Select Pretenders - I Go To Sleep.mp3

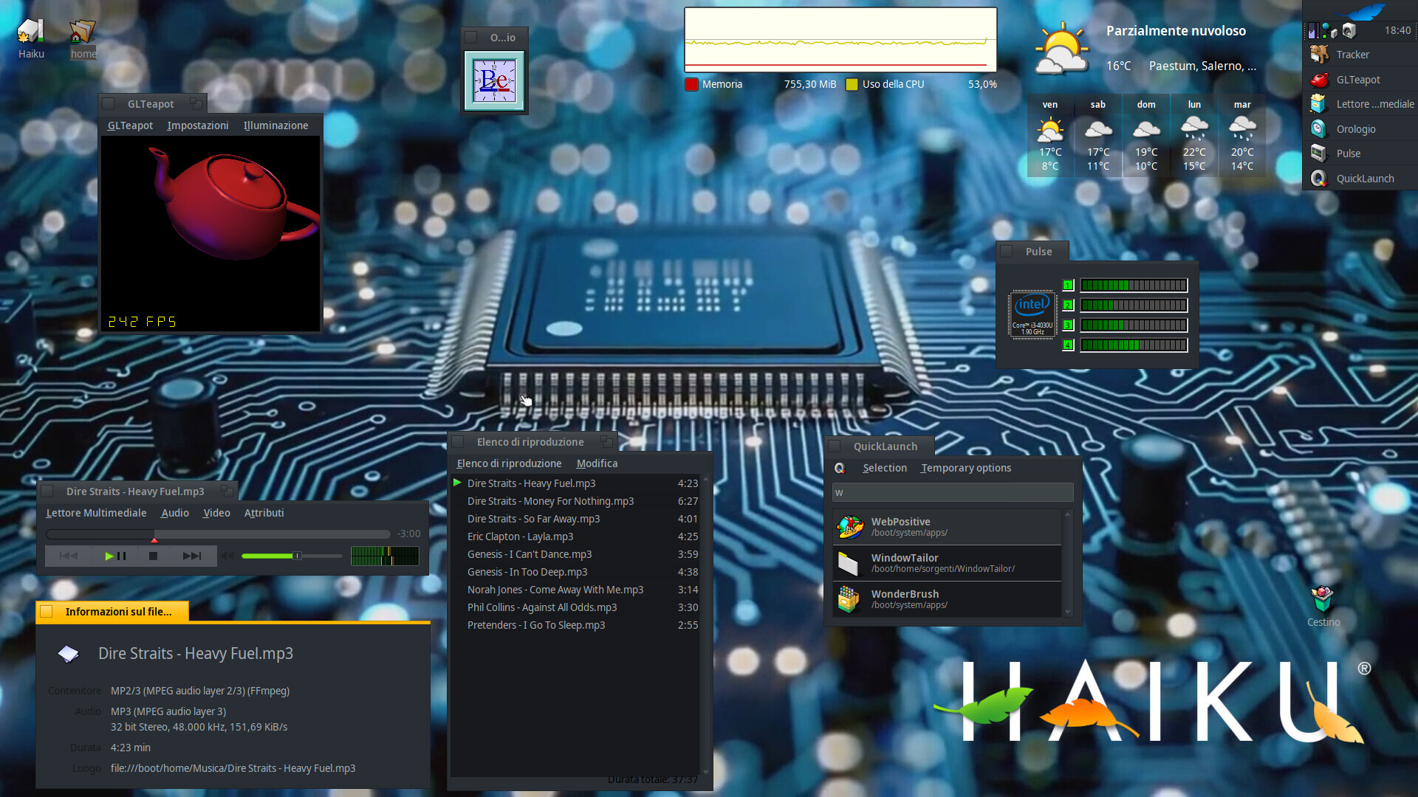575,625
